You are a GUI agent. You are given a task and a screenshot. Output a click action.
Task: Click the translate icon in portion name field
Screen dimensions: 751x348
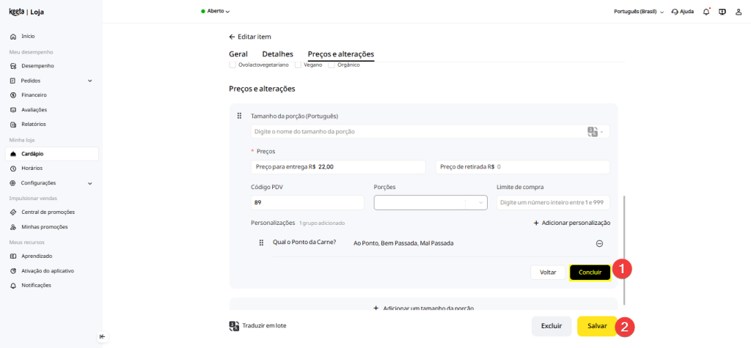tap(593, 132)
